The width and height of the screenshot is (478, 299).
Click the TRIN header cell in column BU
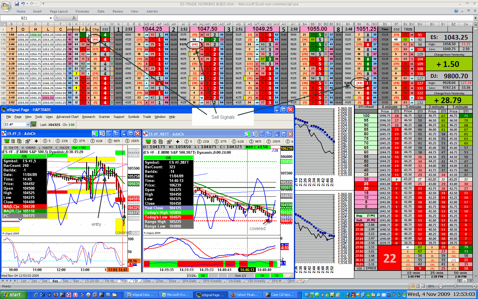coord(408,29)
